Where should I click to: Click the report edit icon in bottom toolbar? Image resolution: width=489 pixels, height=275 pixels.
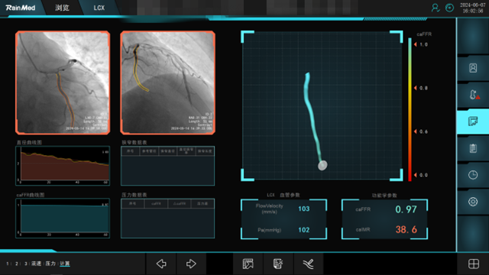tap(278, 264)
